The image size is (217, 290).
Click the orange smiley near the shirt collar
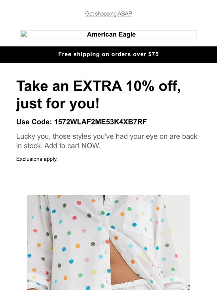click(93, 200)
